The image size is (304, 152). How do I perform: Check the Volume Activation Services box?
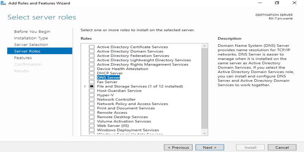pos(92,121)
